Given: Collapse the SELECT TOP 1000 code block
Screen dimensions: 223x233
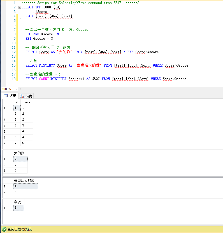Looking at the screenshot, I should 20,8.
